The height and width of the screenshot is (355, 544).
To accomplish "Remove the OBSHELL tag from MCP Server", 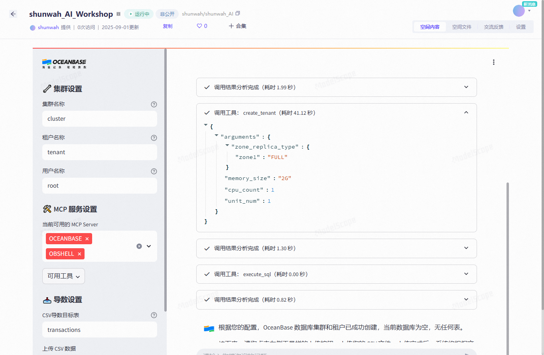I will coord(79,254).
